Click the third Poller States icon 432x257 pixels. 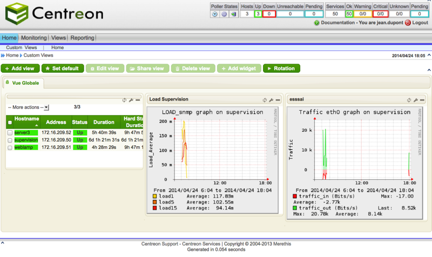(233, 14)
